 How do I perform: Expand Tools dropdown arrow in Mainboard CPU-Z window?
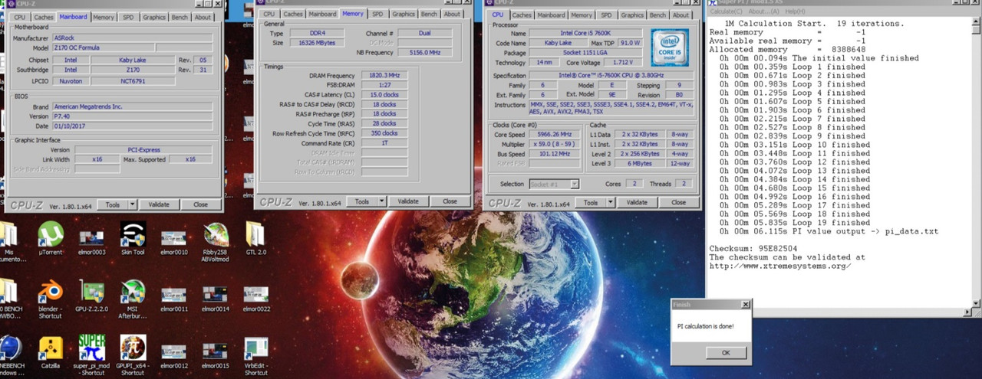133,204
